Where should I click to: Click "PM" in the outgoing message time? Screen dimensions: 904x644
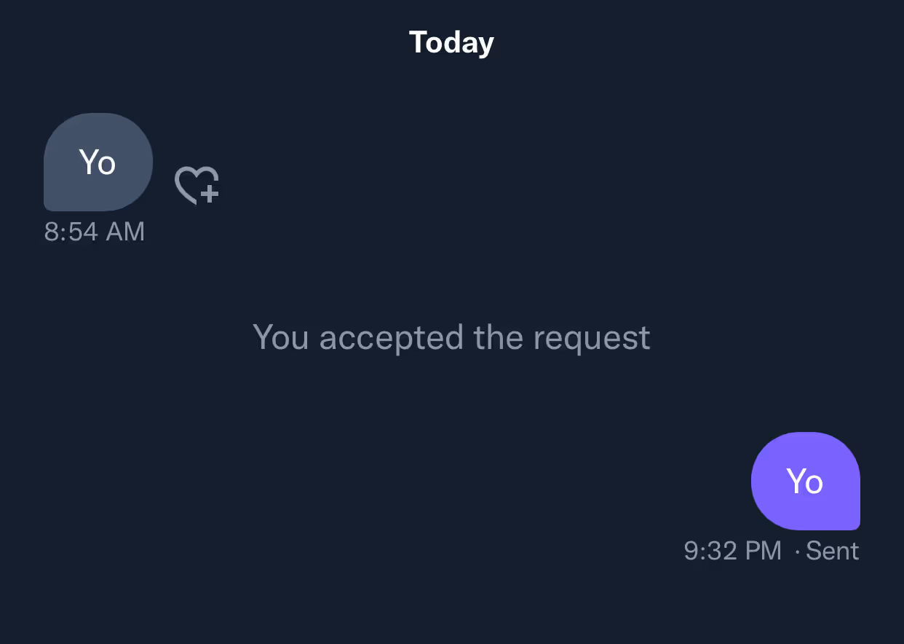point(762,551)
